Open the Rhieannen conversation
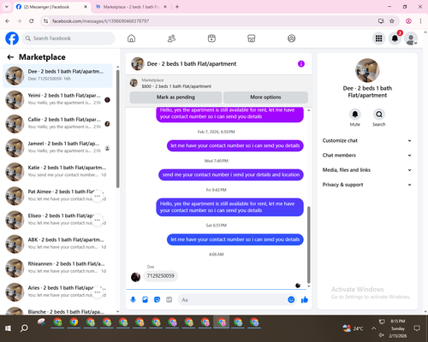The height and width of the screenshot is (342, 428). (x=57, y=268)
